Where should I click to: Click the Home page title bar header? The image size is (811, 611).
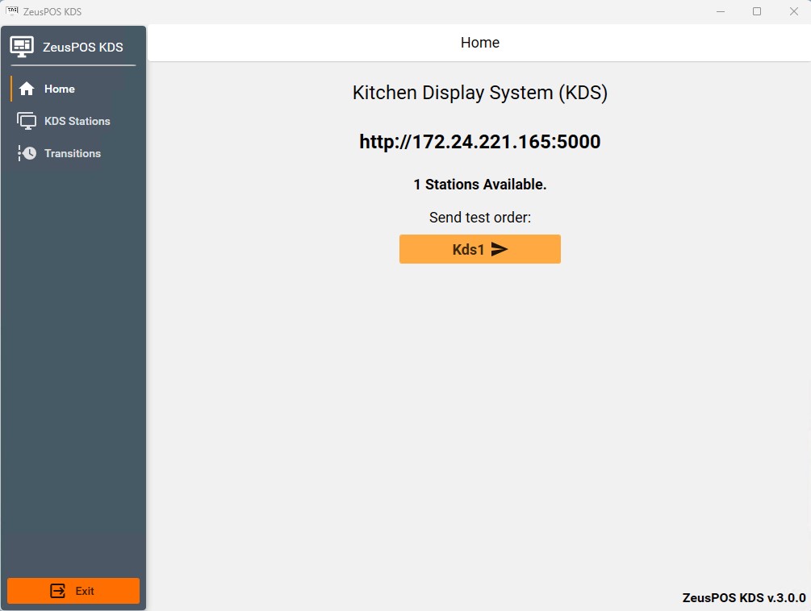tap(479, 43)
